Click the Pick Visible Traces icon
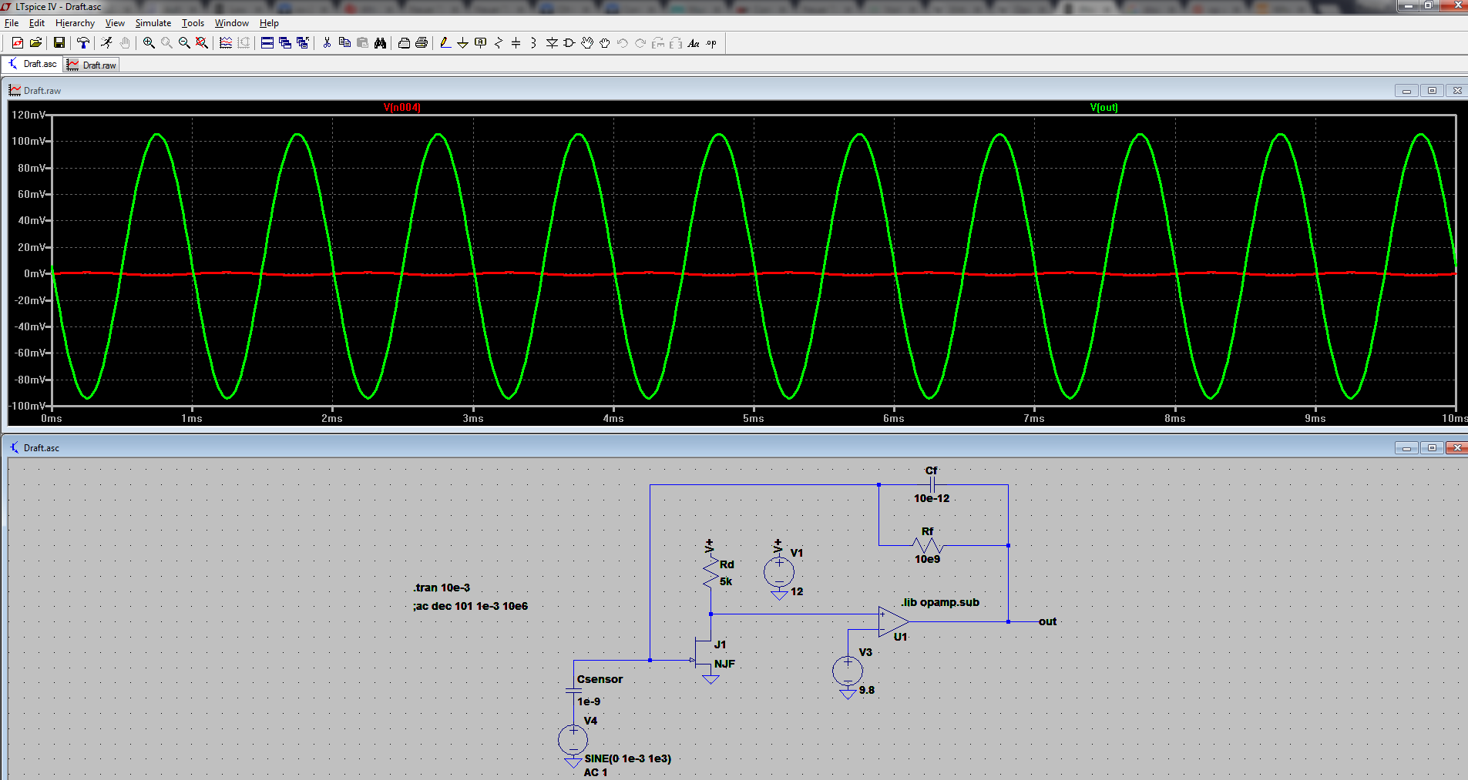This screenshot has width=1468, height=780. (x=226, y=43)
